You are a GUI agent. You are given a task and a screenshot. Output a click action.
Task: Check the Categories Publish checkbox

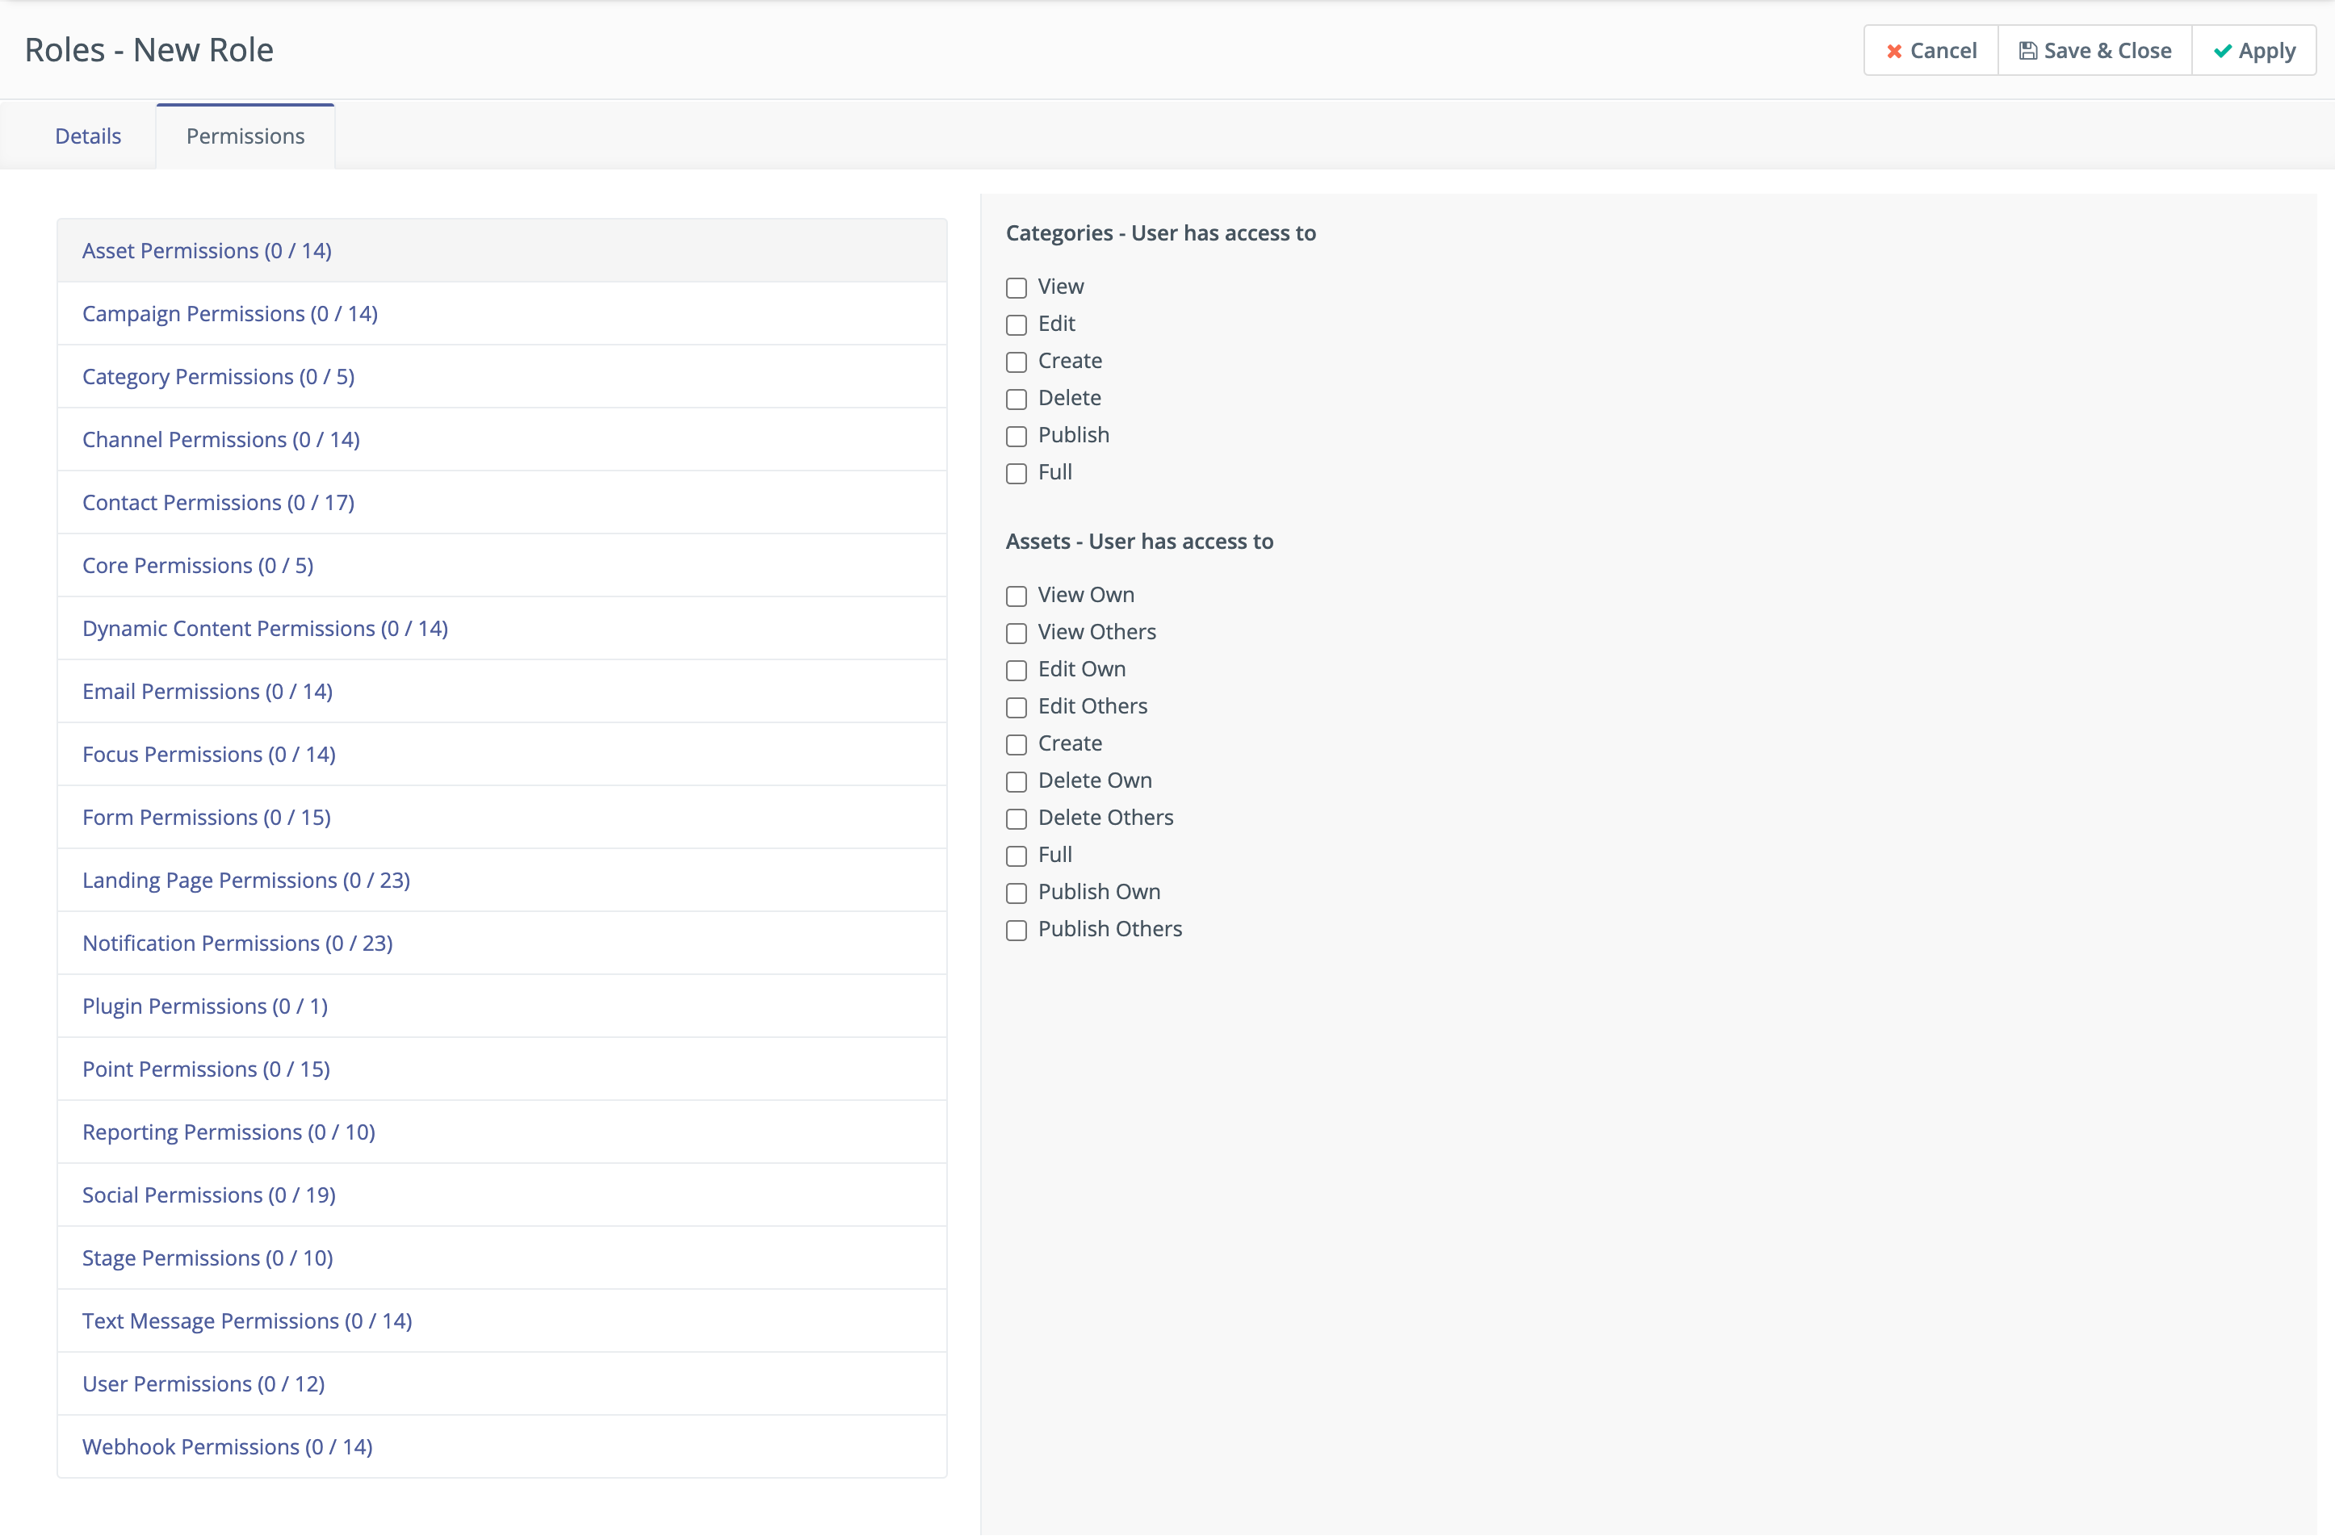pyautogui.click(x=1016, y=436)
